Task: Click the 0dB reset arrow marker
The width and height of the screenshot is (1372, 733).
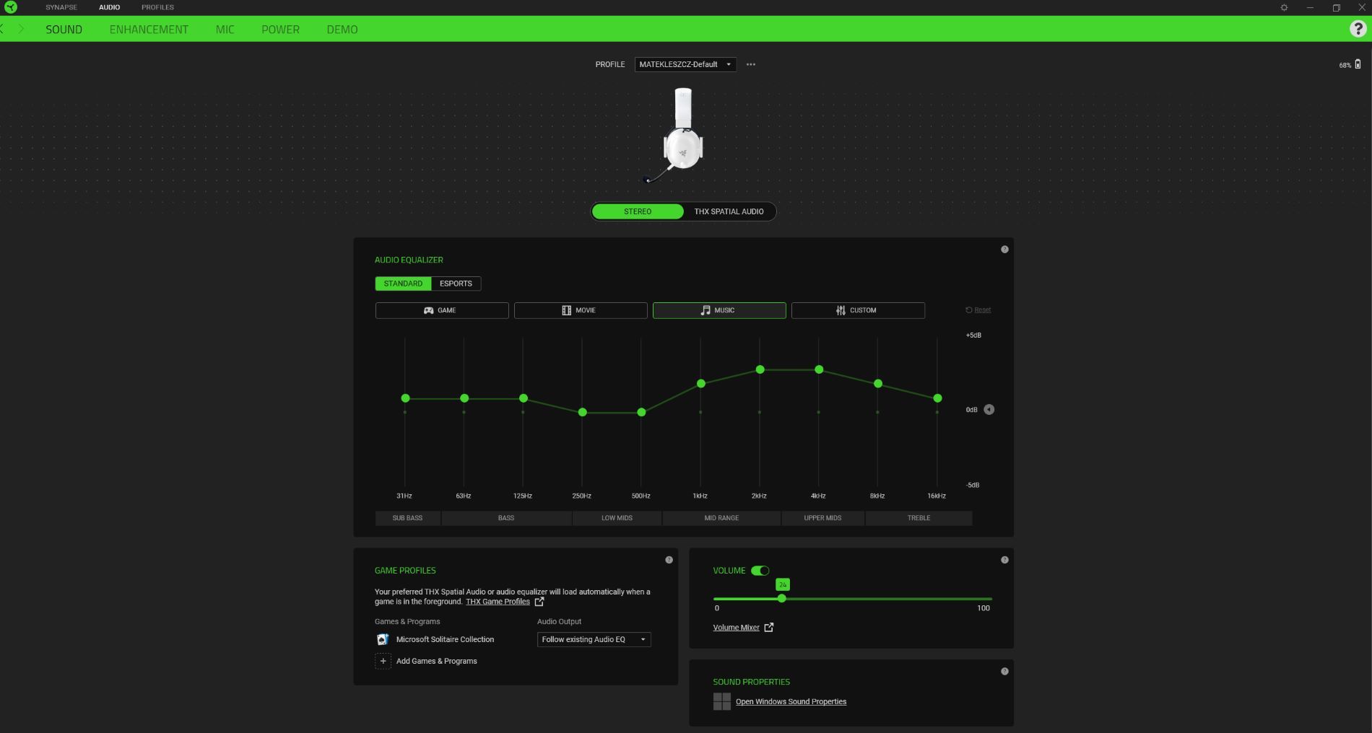Action: tap(989, 410)
